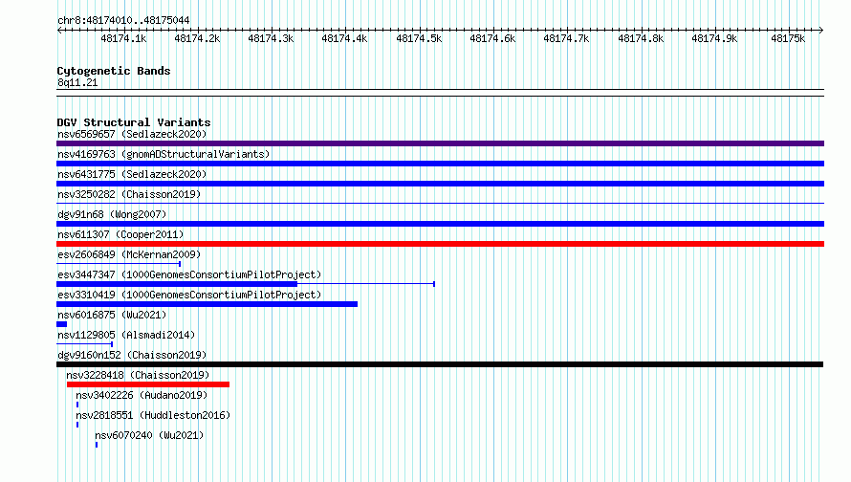Click the Cytogenetic Bands track title
851x482 pixels.
pyautogui.click(x=114, y=71)
